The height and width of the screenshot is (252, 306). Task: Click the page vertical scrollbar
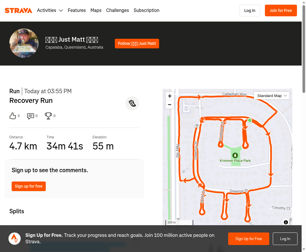(304, 49)
